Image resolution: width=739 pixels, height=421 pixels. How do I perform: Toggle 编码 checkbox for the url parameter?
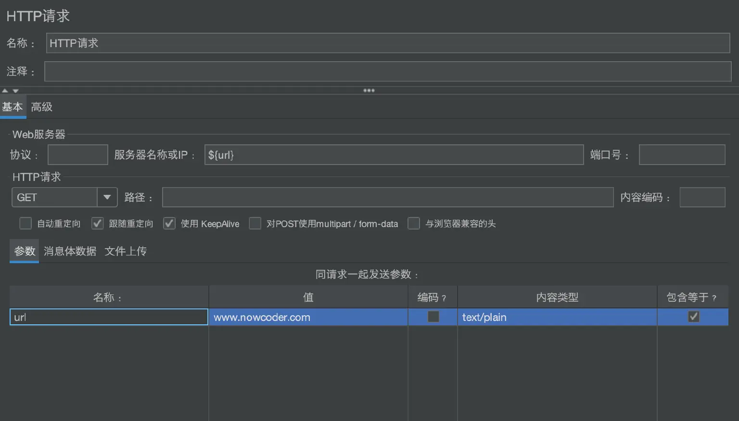432,317
